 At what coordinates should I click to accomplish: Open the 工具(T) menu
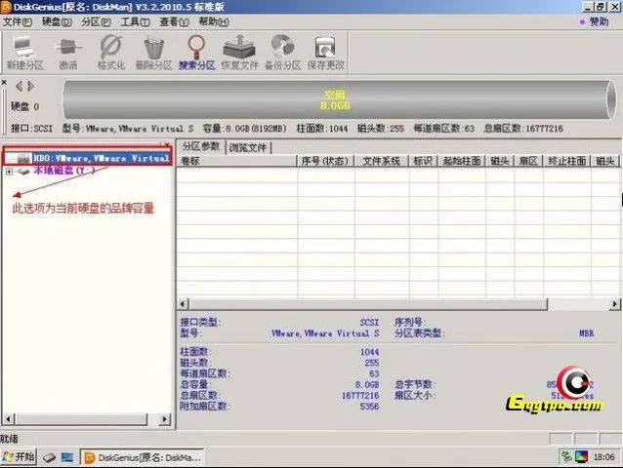click(135, 21)
